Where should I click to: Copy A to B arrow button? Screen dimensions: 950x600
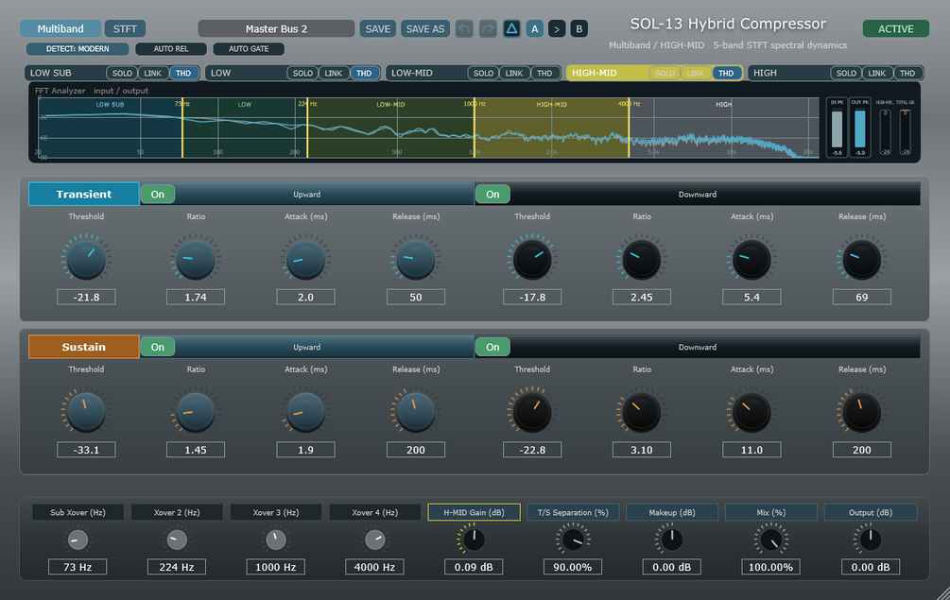[557, 28]
